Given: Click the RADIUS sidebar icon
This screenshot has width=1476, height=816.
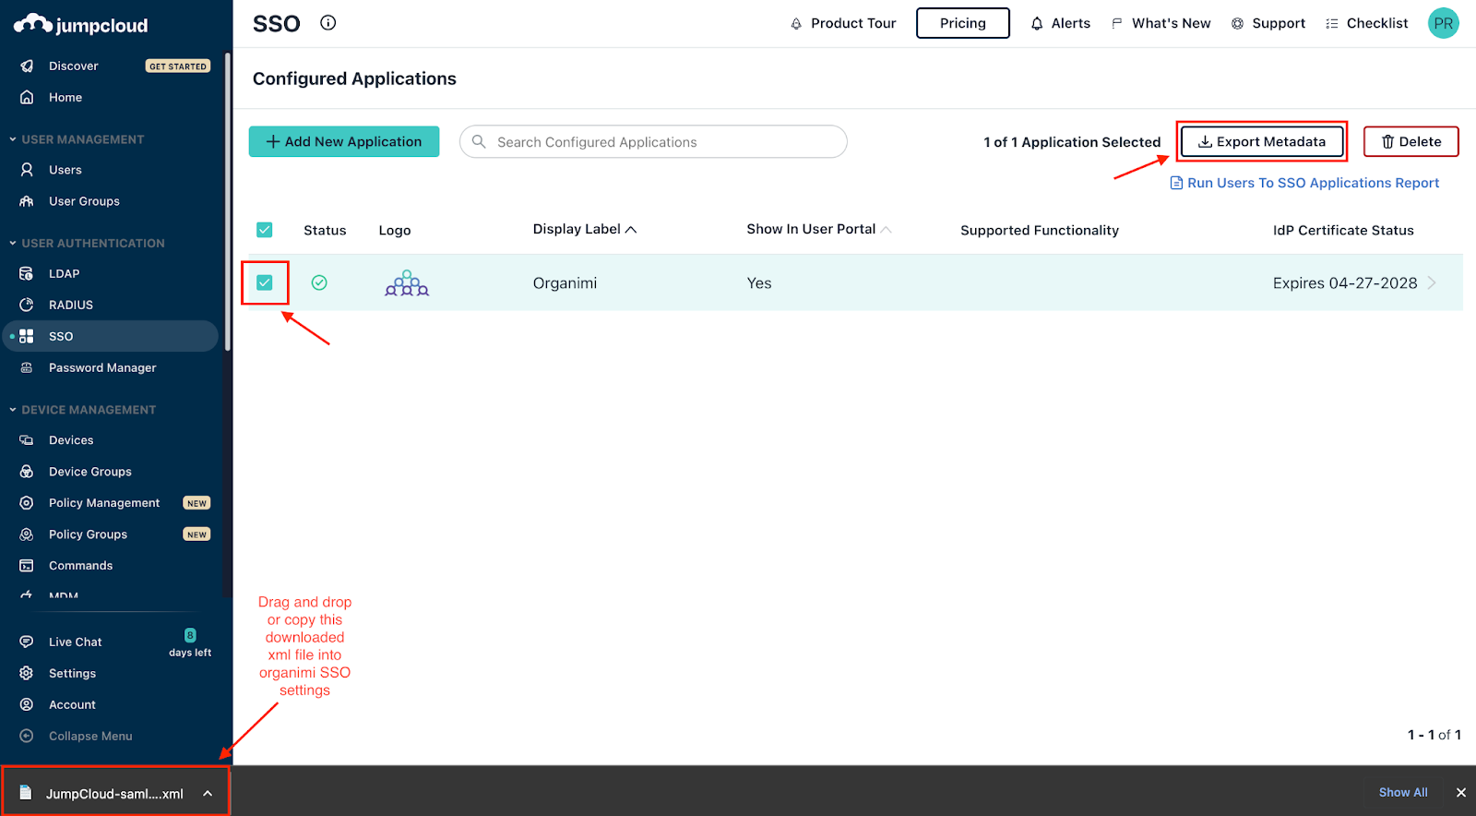Looking at the screenshot, I should (27, 305).
